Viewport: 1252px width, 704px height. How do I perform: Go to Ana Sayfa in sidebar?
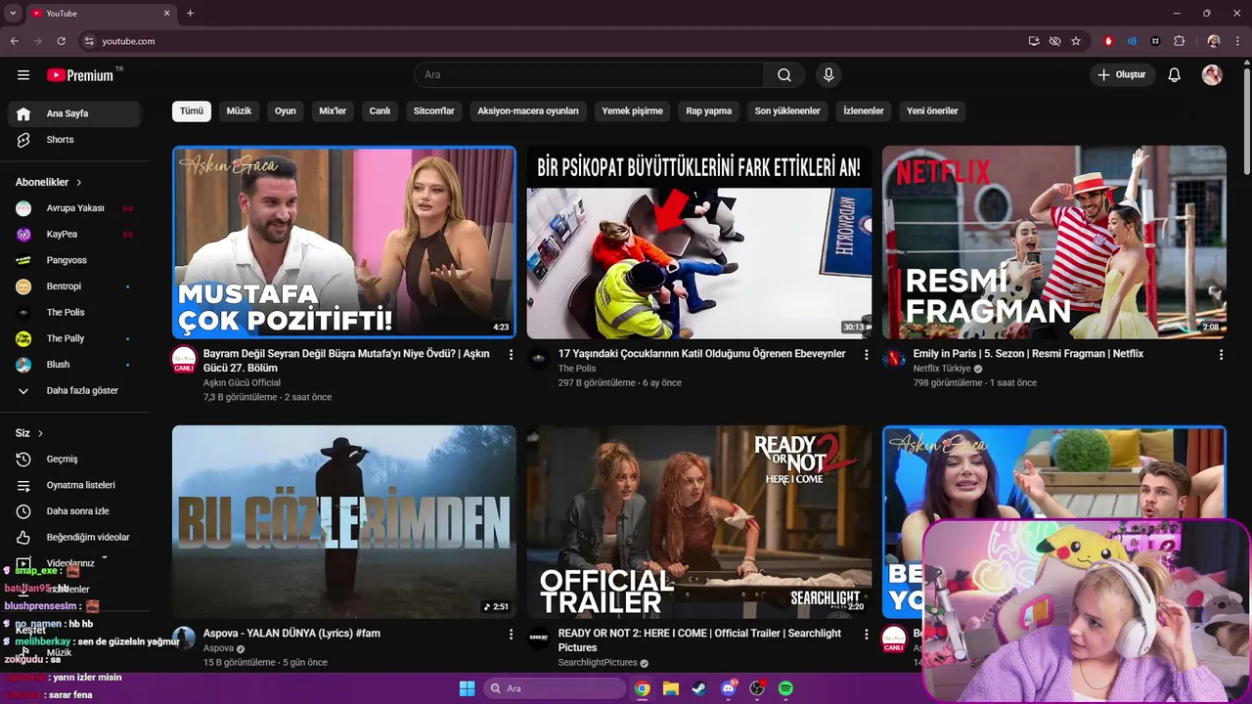(x=74, y=113)
